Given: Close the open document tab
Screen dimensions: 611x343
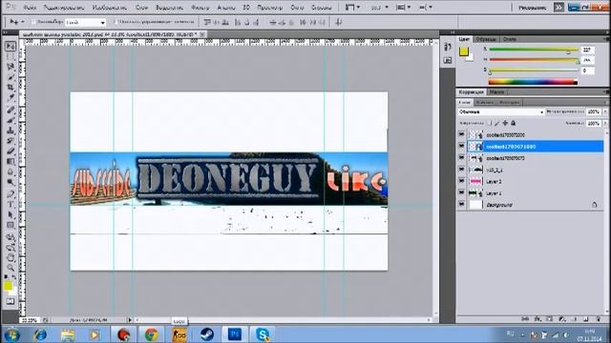Looking at the screenshot, I should (x=202, y=34).
